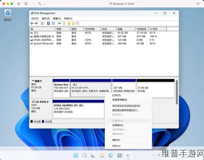The height and width of the screenshot is (160, 204).
Task: Open the Windows Start button
Action: pos(76,155)
